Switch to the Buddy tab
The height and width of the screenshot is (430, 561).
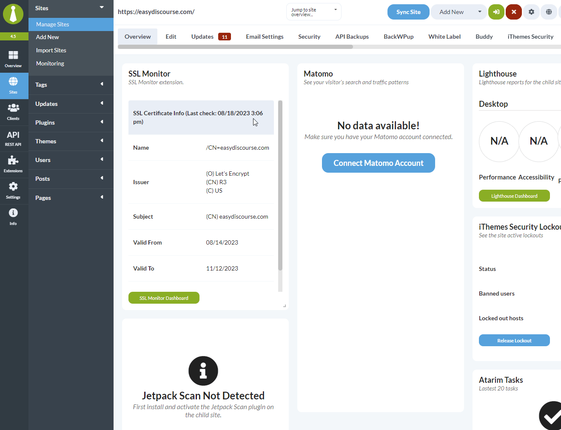tap(484, 37)
